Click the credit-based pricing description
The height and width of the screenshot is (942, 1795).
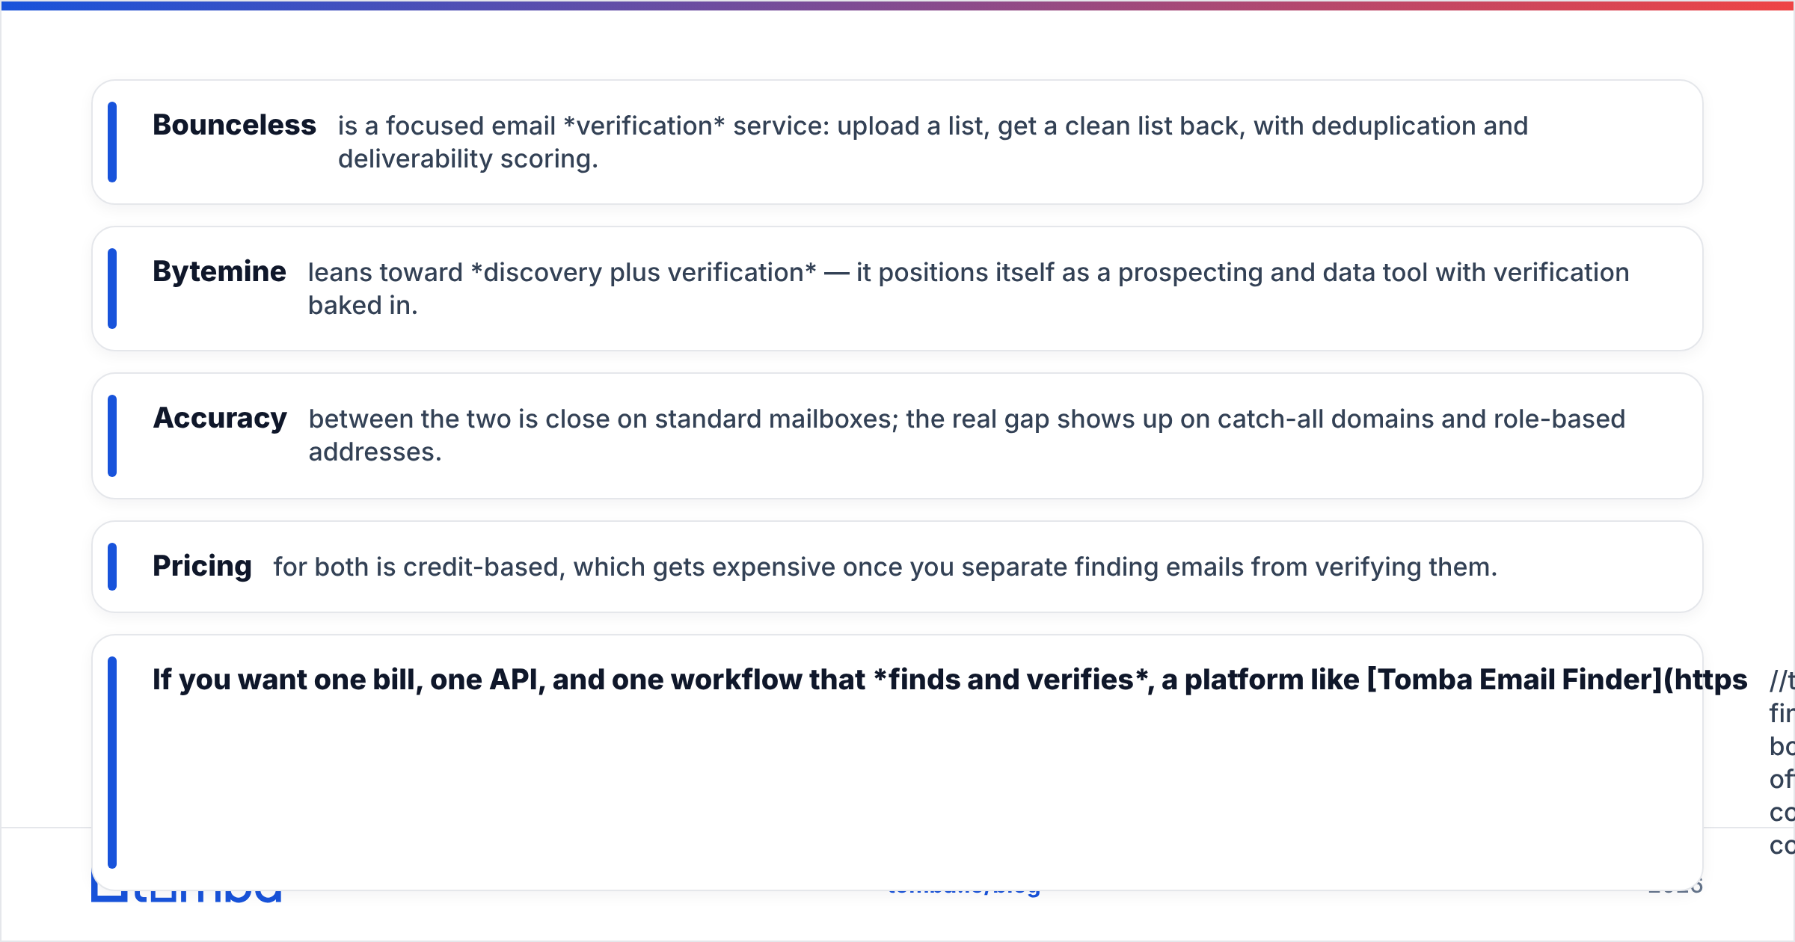[886, 567]
